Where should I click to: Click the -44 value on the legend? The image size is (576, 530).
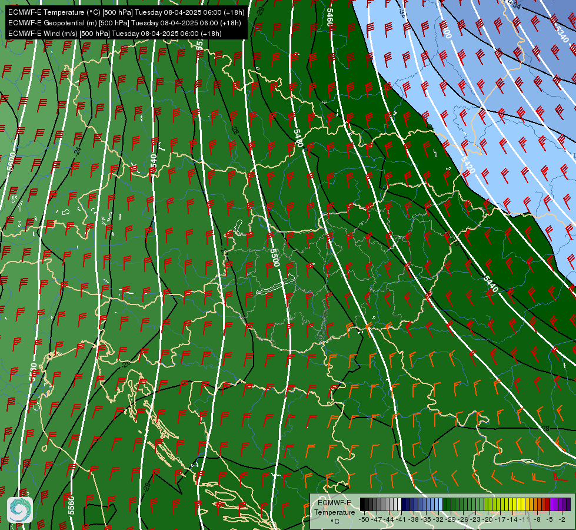tap(389, 520)
